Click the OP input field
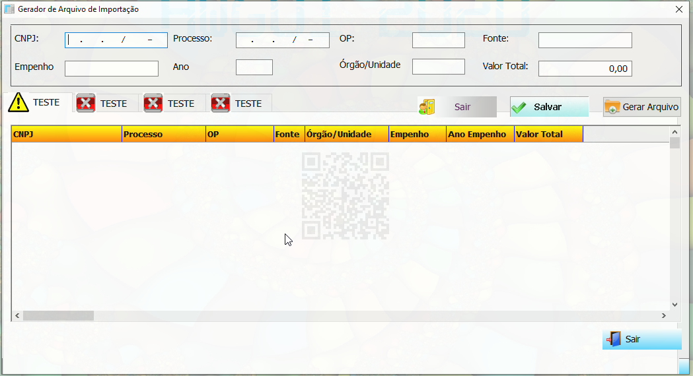Image resolution: width=693 pixels, height=376 pixels. point(439,40)
